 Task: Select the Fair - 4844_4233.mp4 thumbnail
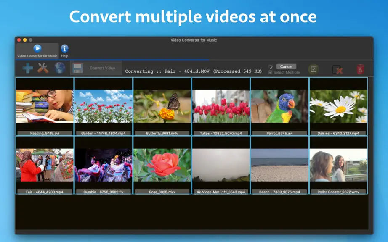[x=45, y=165]
